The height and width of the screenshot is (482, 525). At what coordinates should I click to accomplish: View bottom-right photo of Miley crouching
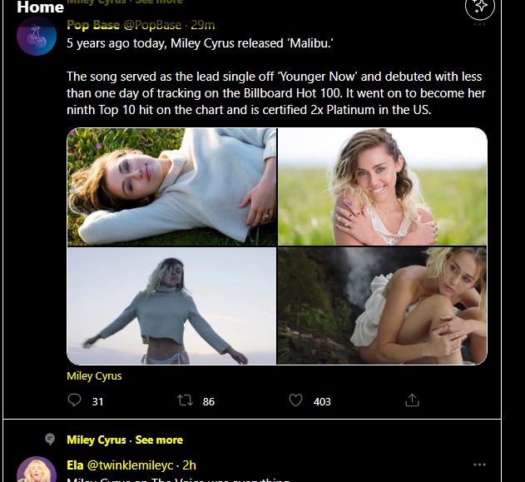382,306
